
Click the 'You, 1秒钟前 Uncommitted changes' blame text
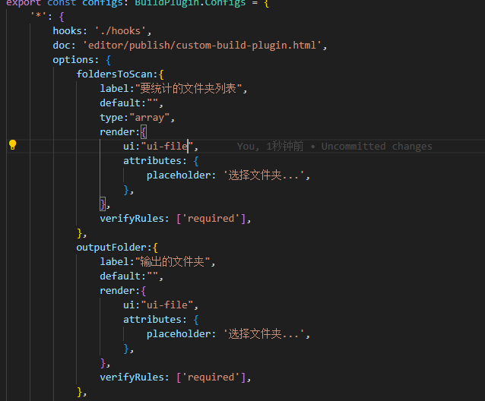click(334, 146)
